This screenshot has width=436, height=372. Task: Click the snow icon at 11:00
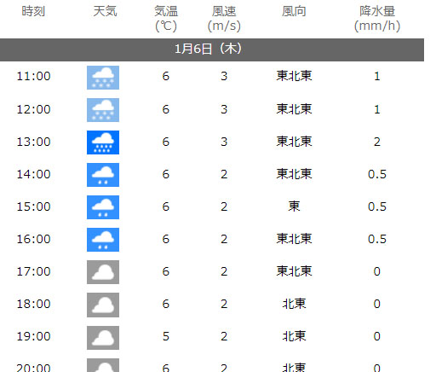[x=103, y=78]
